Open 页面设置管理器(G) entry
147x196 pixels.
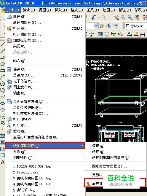[x=45, y=102]
